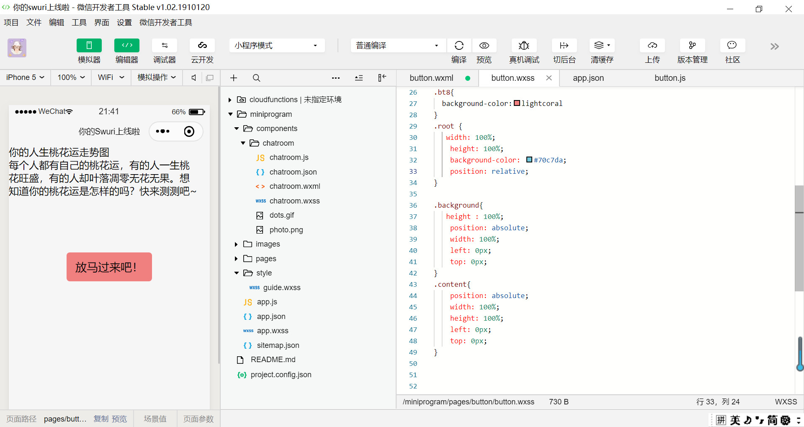
Task: Open the 普通编译 compile mode dropdown
Action: [397, 46]
